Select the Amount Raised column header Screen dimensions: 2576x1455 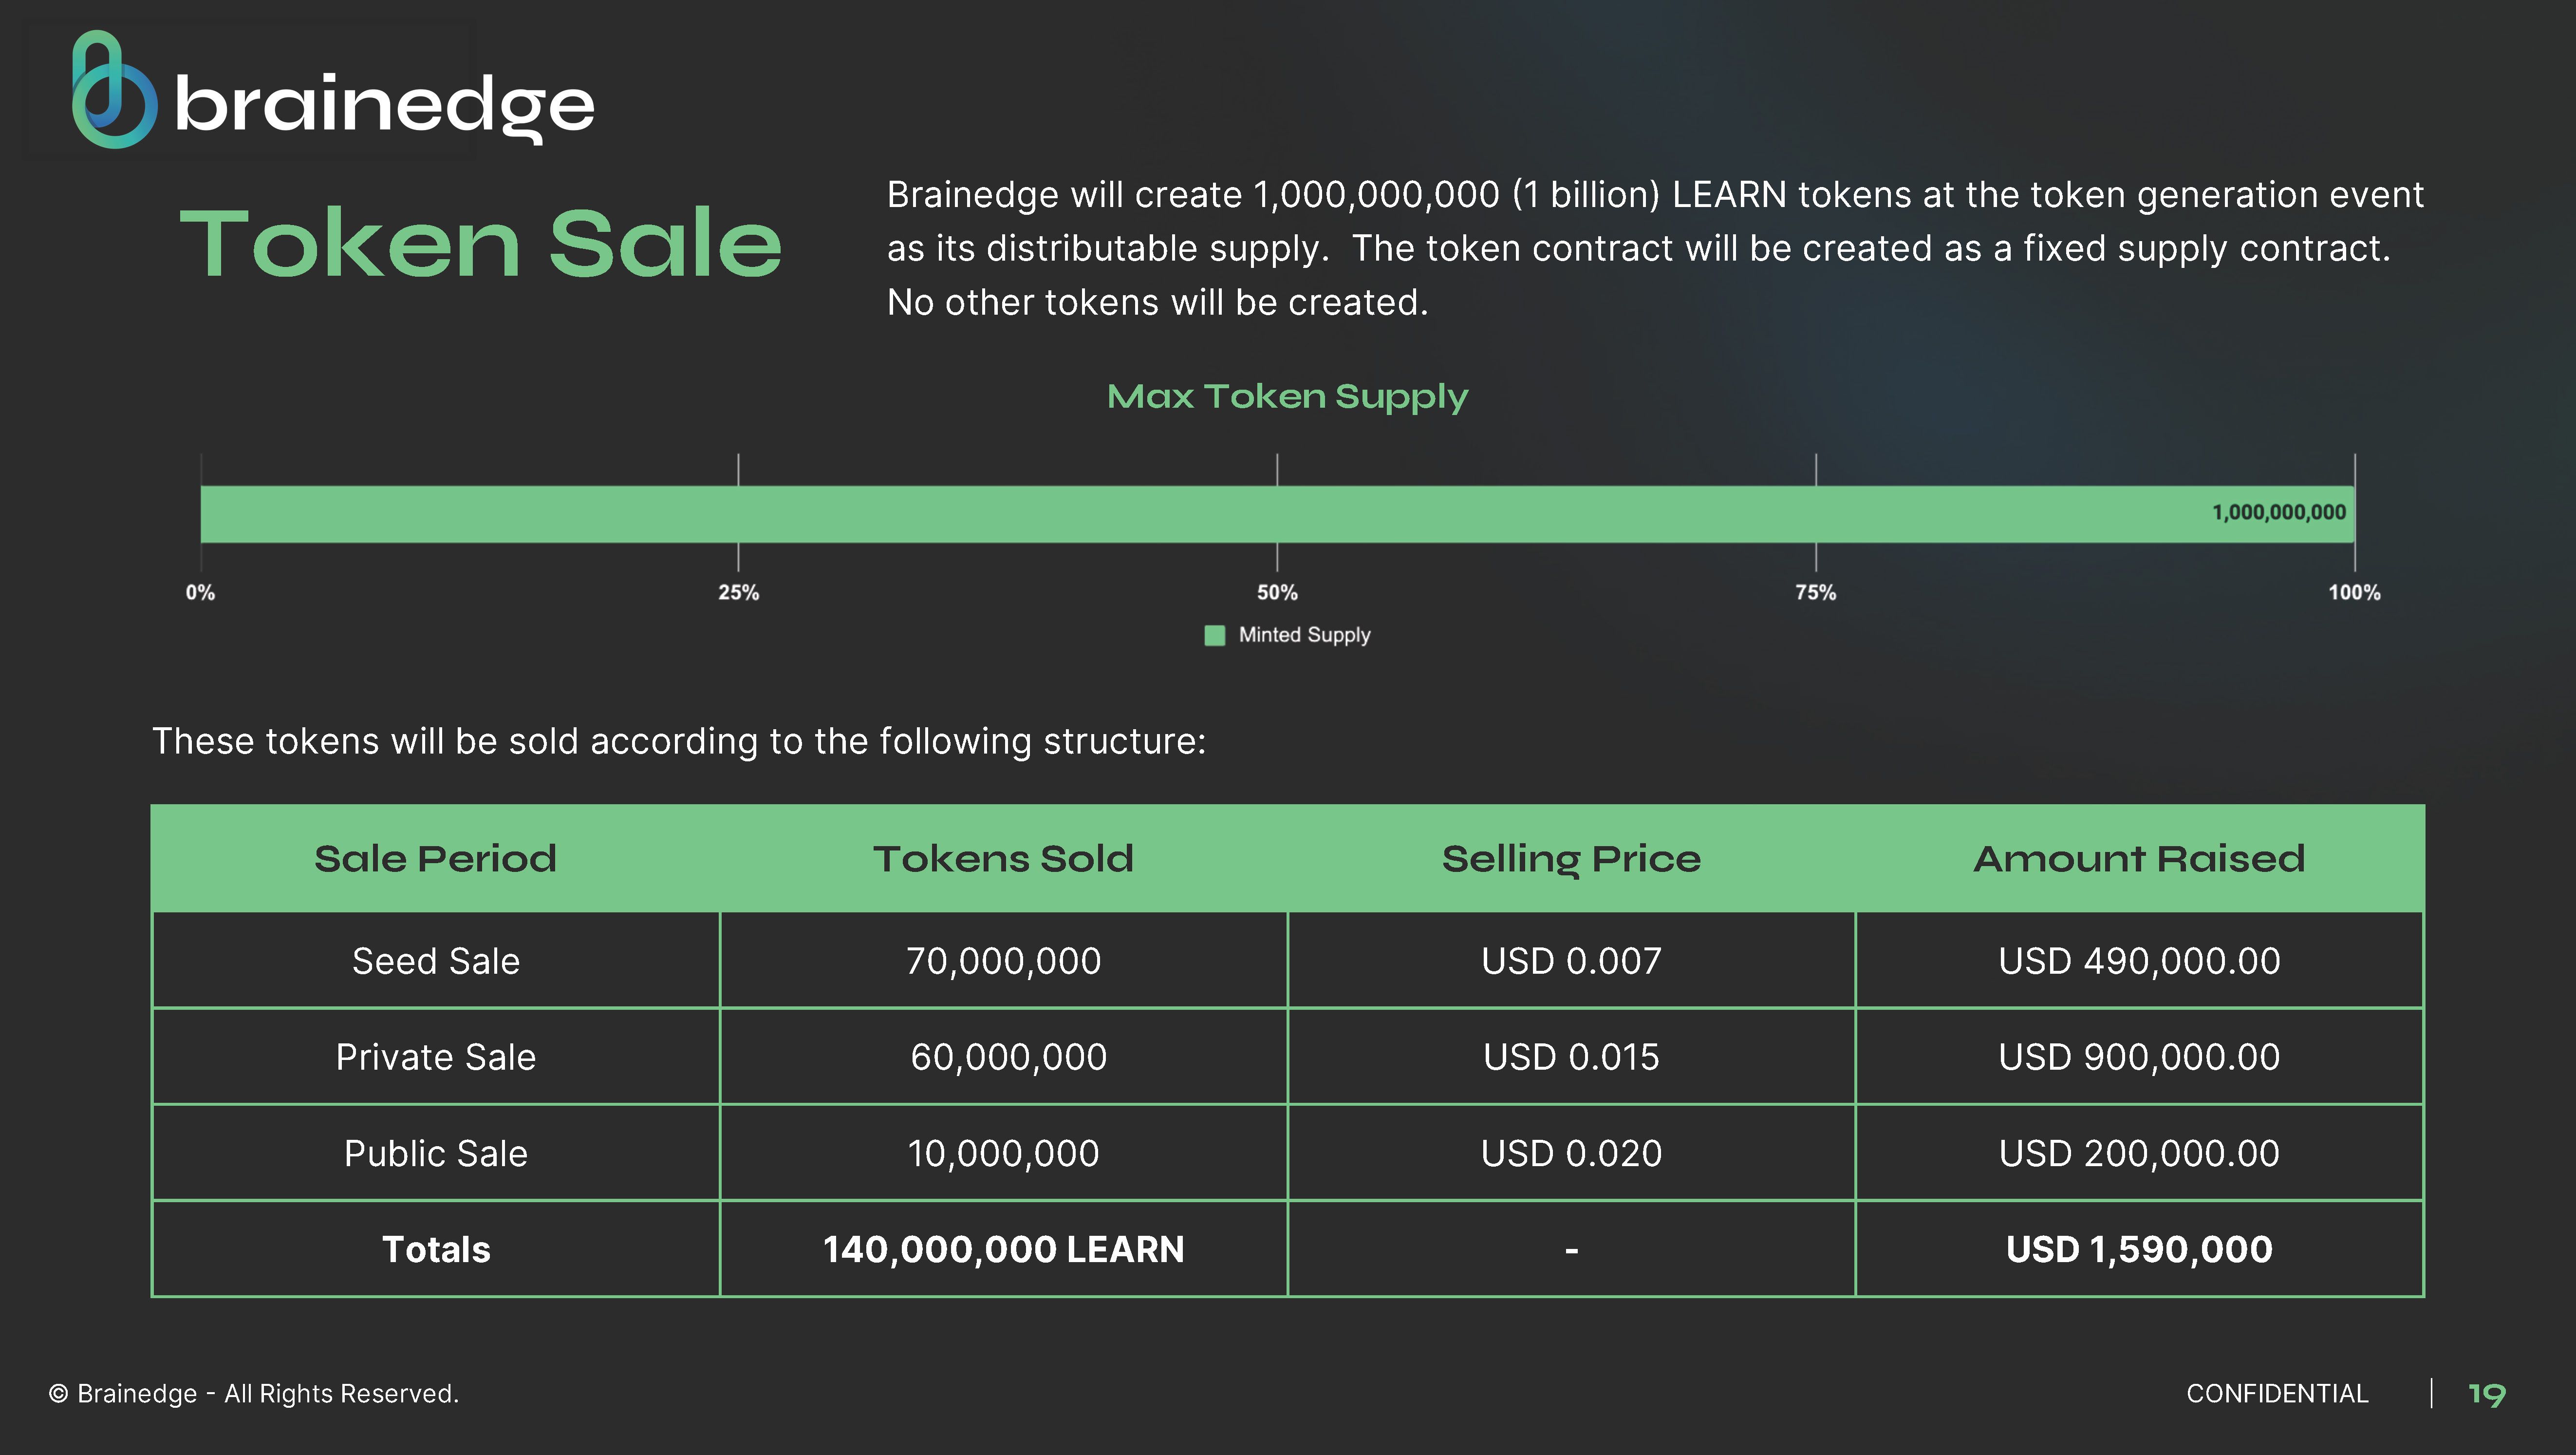[2139, 859]
